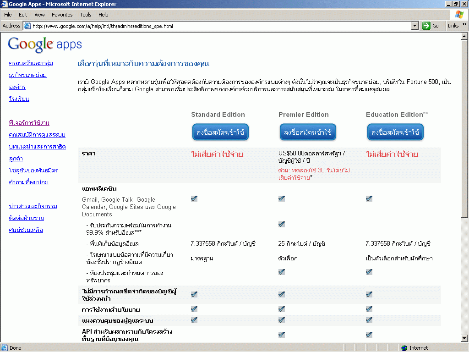
Task: Open the Favorites menu
Action: 62,15
